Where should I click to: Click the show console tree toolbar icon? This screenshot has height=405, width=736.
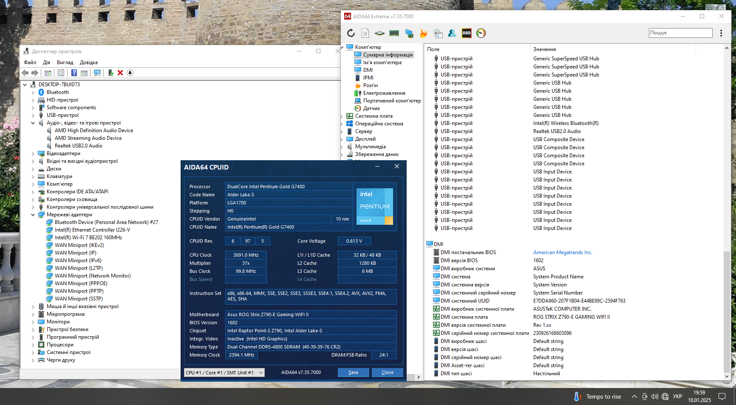48,73
